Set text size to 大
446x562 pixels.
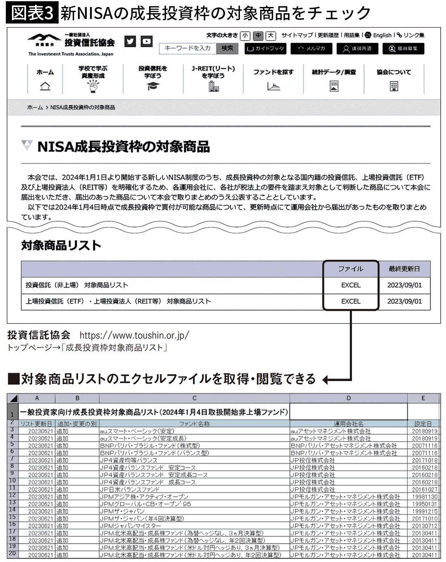[x=271, y=36]
